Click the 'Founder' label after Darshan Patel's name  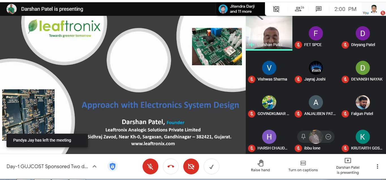pos(175,122)
